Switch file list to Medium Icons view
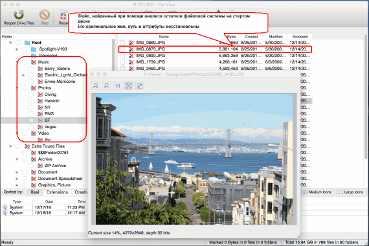The width and height of the screenshot is (369, 246). pos(317,192)
